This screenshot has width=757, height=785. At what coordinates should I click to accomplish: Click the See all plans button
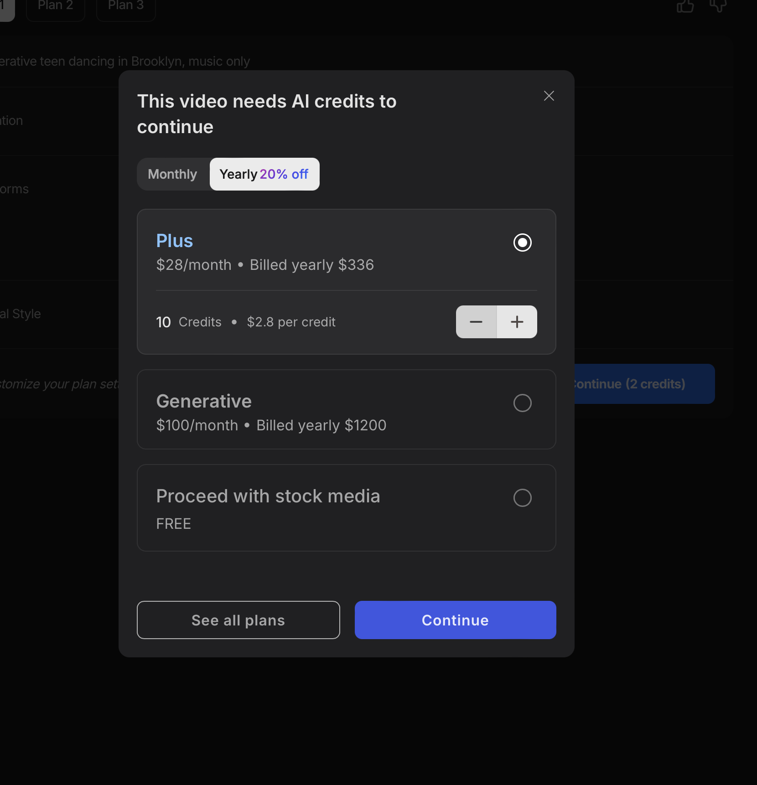point(238,620)
